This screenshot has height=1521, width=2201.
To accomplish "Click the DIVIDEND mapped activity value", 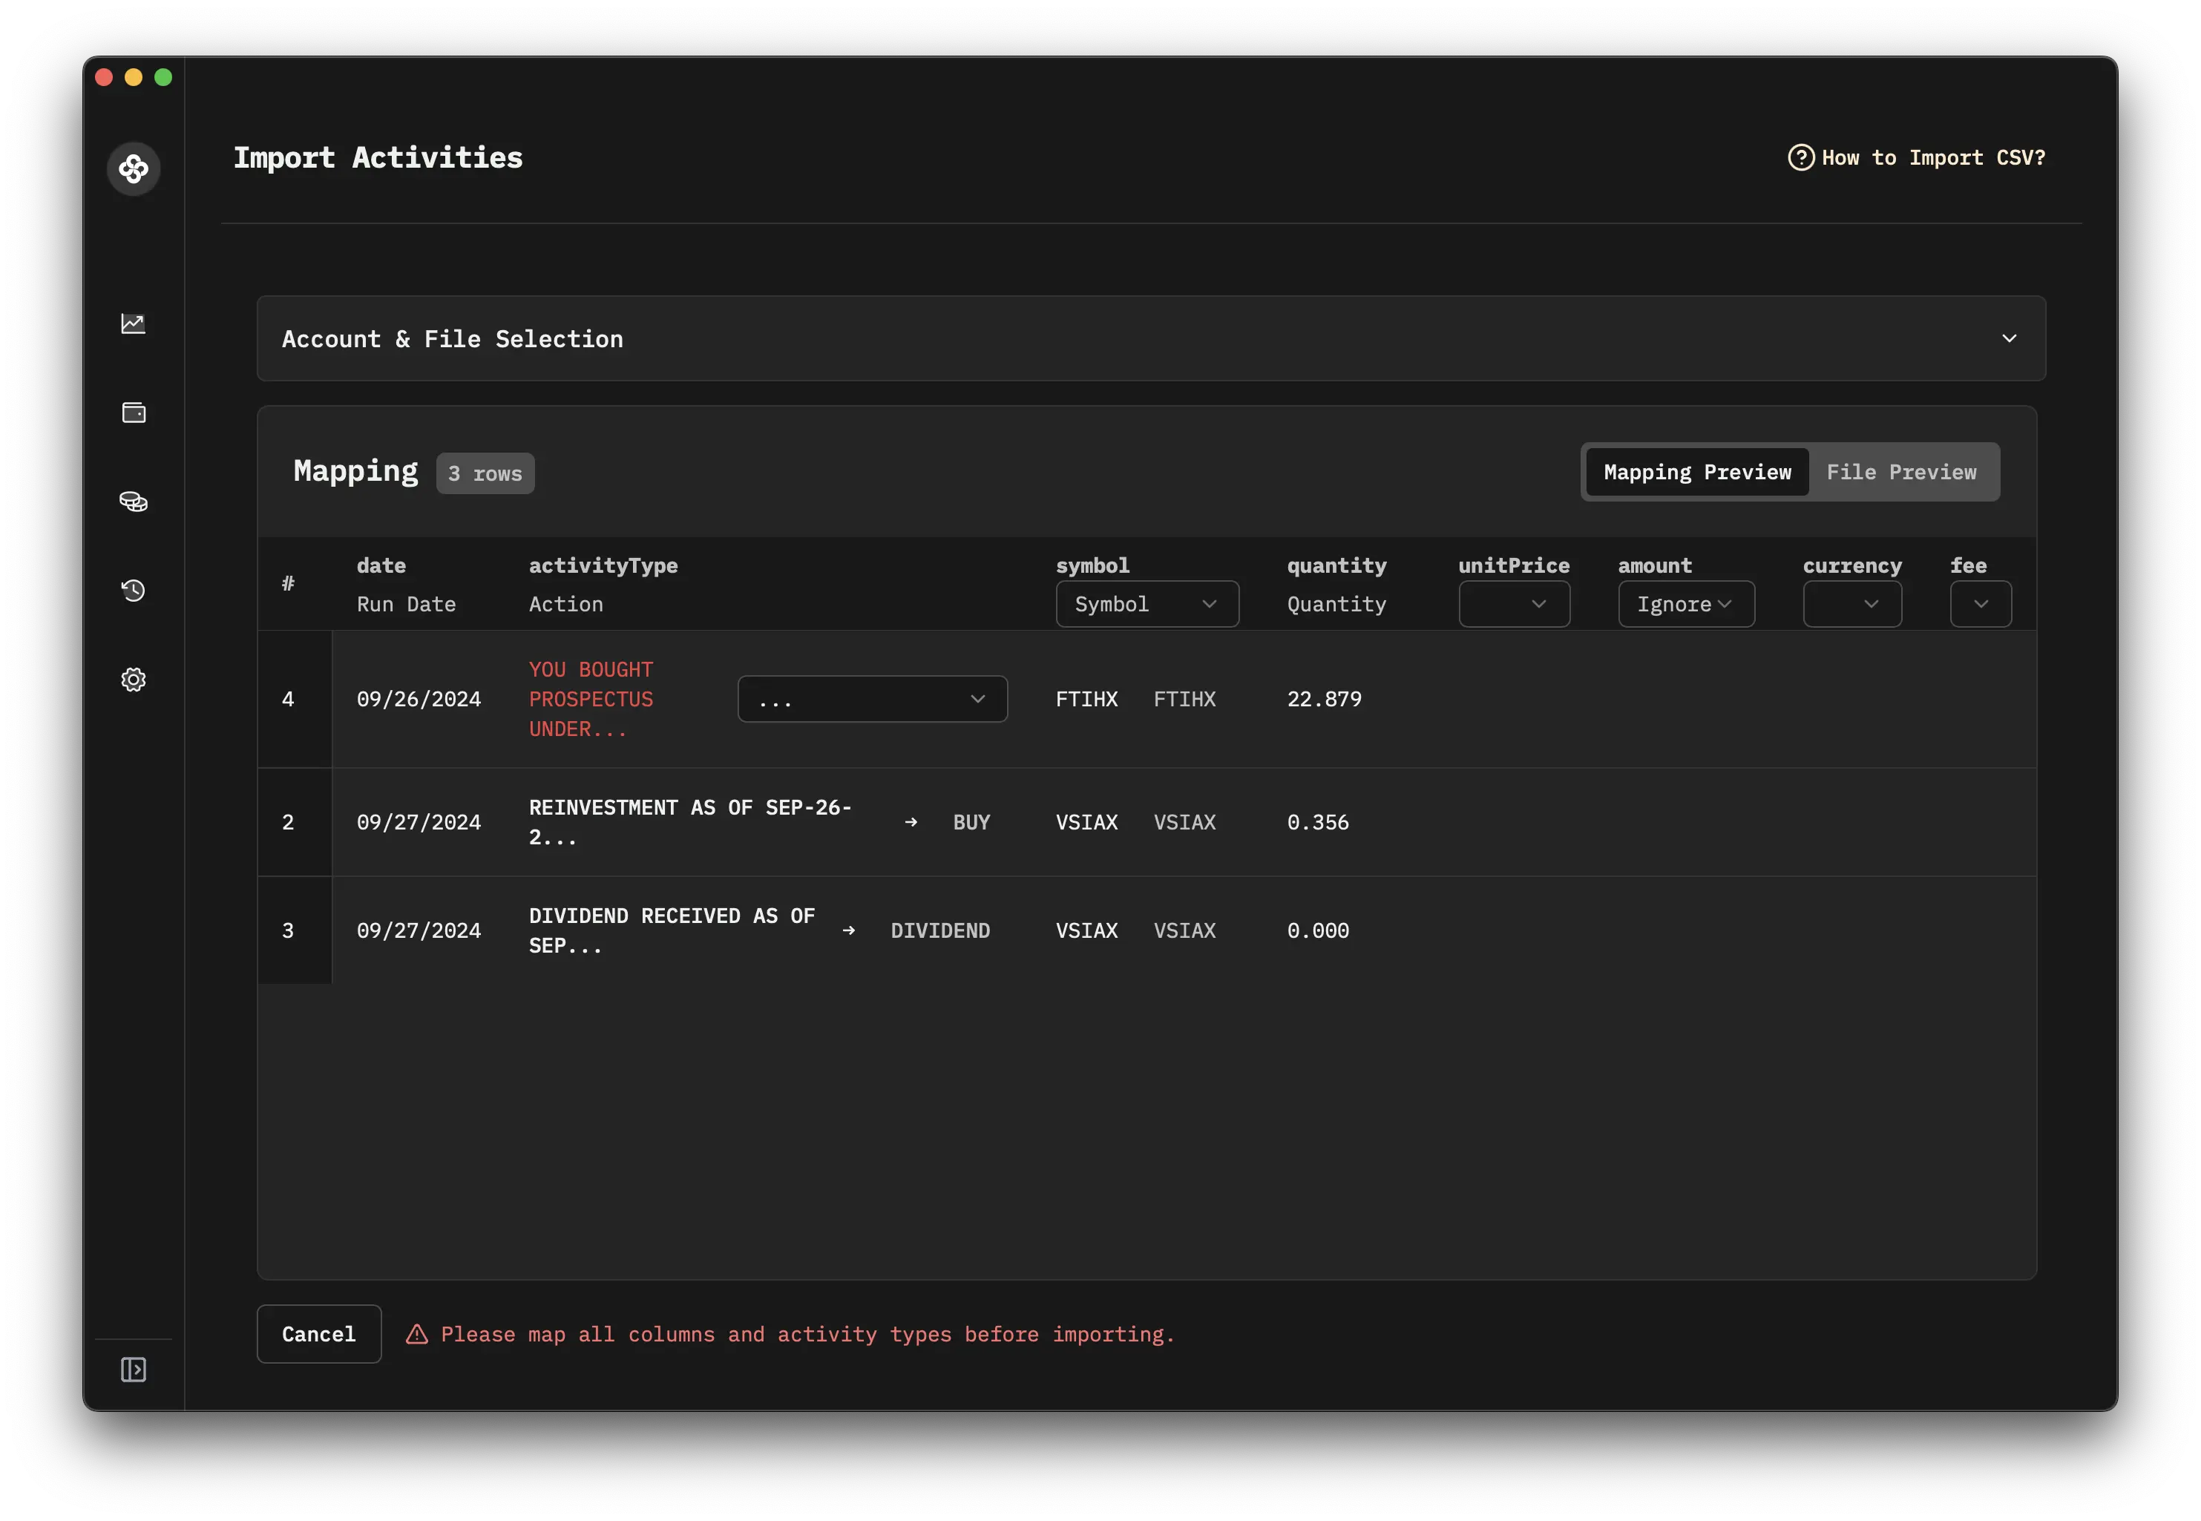I will [x=940, y=930].
